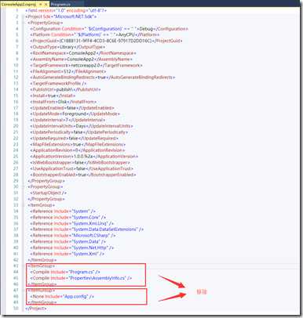Click the ApplicationVersion 1.0.0.%2a line
The image size is (303, 318).
[x=84, y=157]
